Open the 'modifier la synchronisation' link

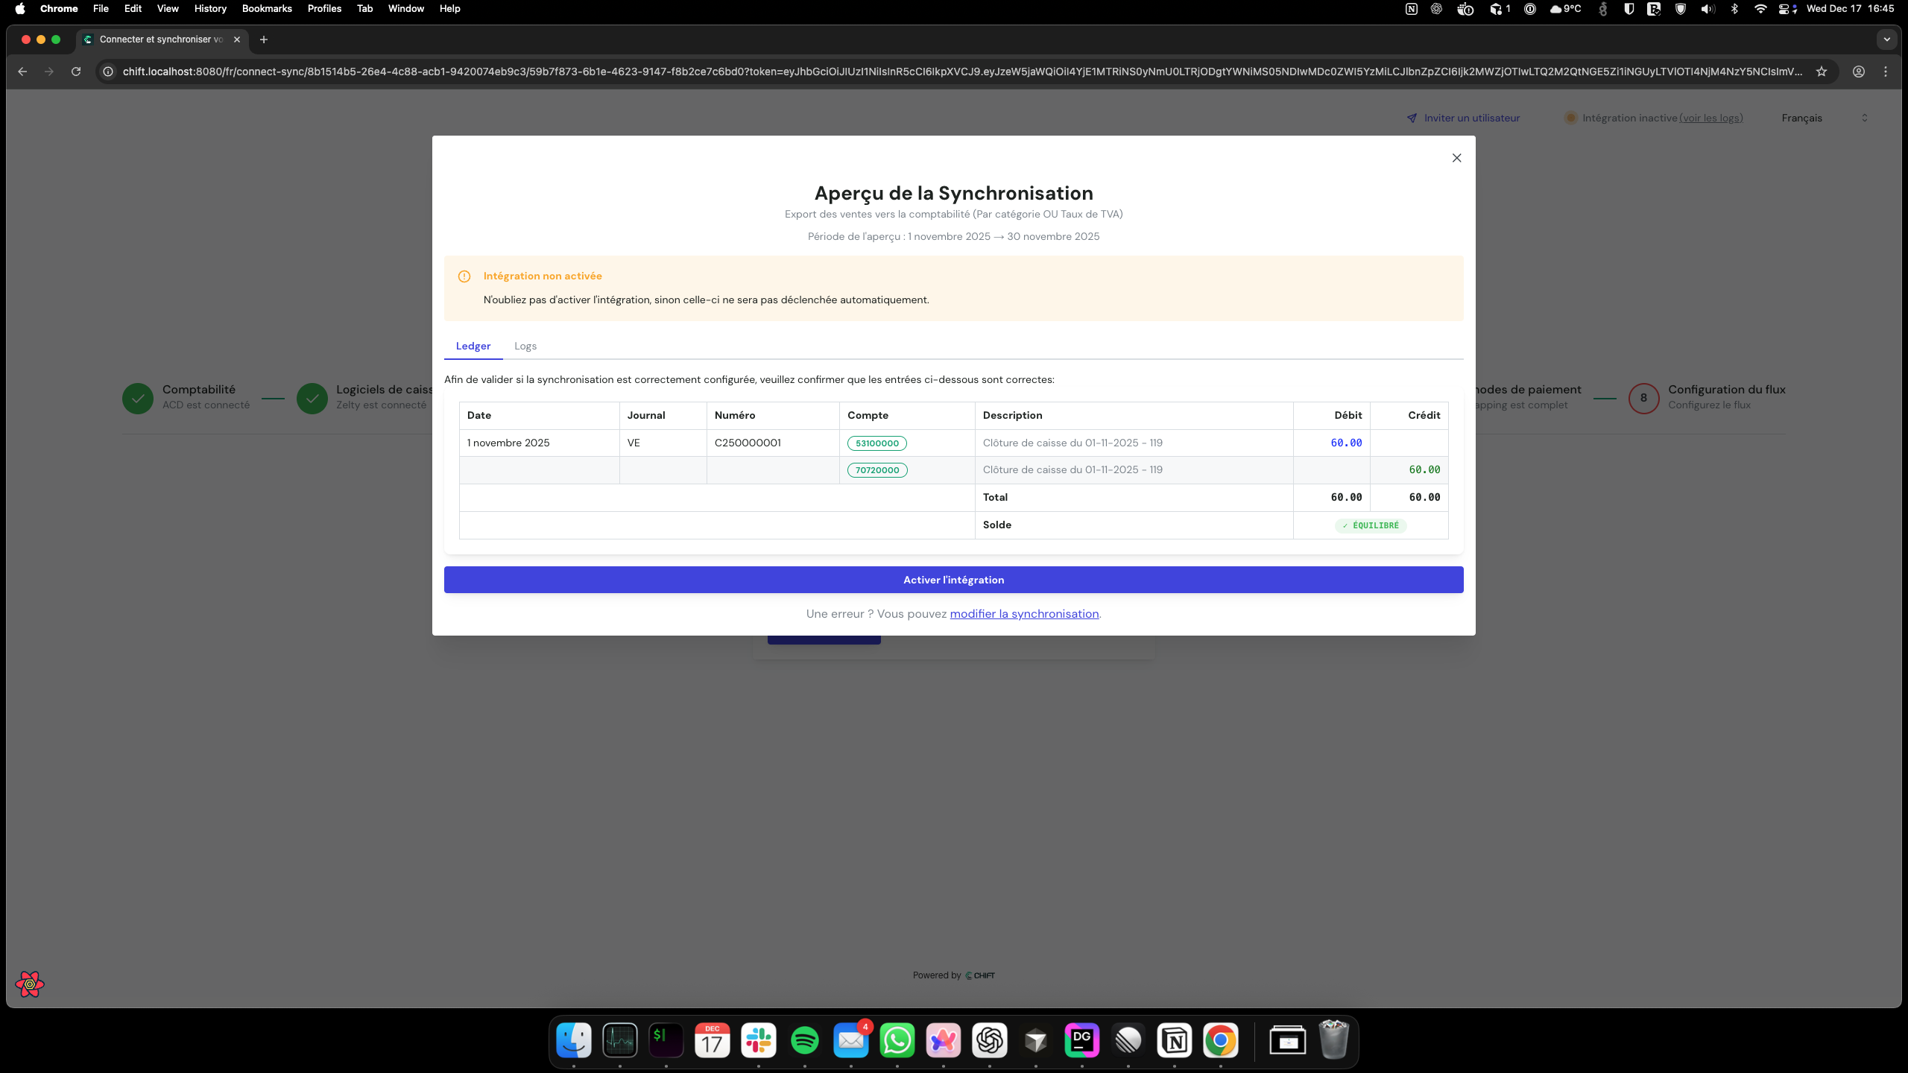1024,613
